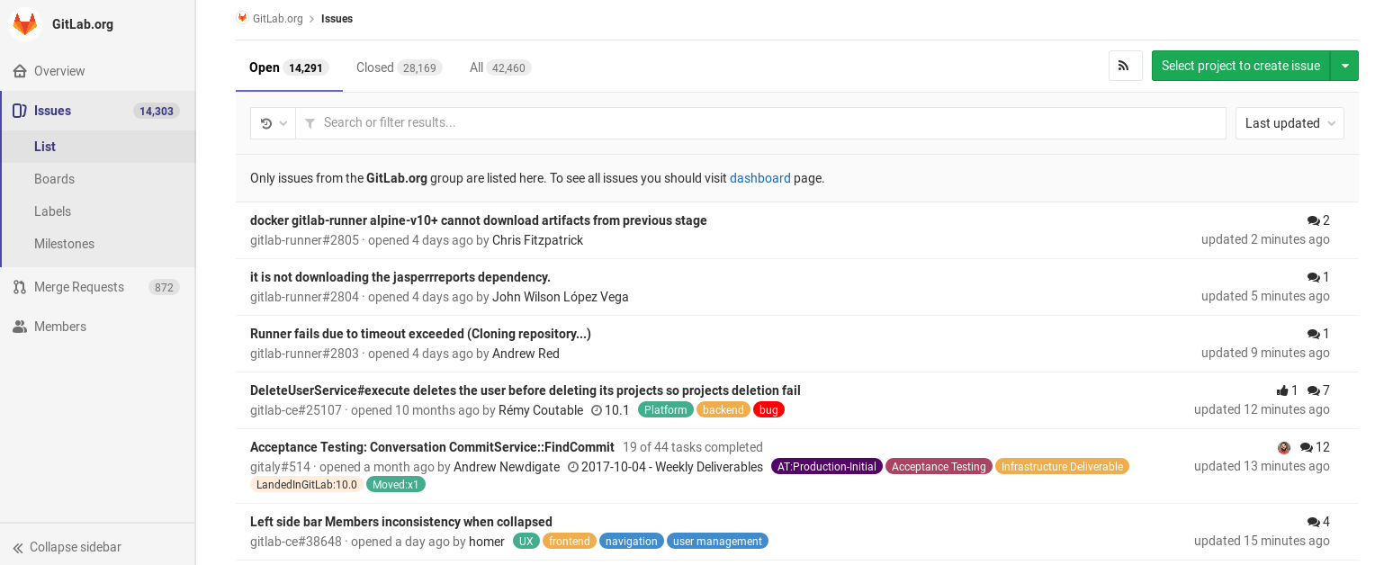Select the red bug label
The height and width of the screenshot is (565, 1375).
click(x=768, y=409)
